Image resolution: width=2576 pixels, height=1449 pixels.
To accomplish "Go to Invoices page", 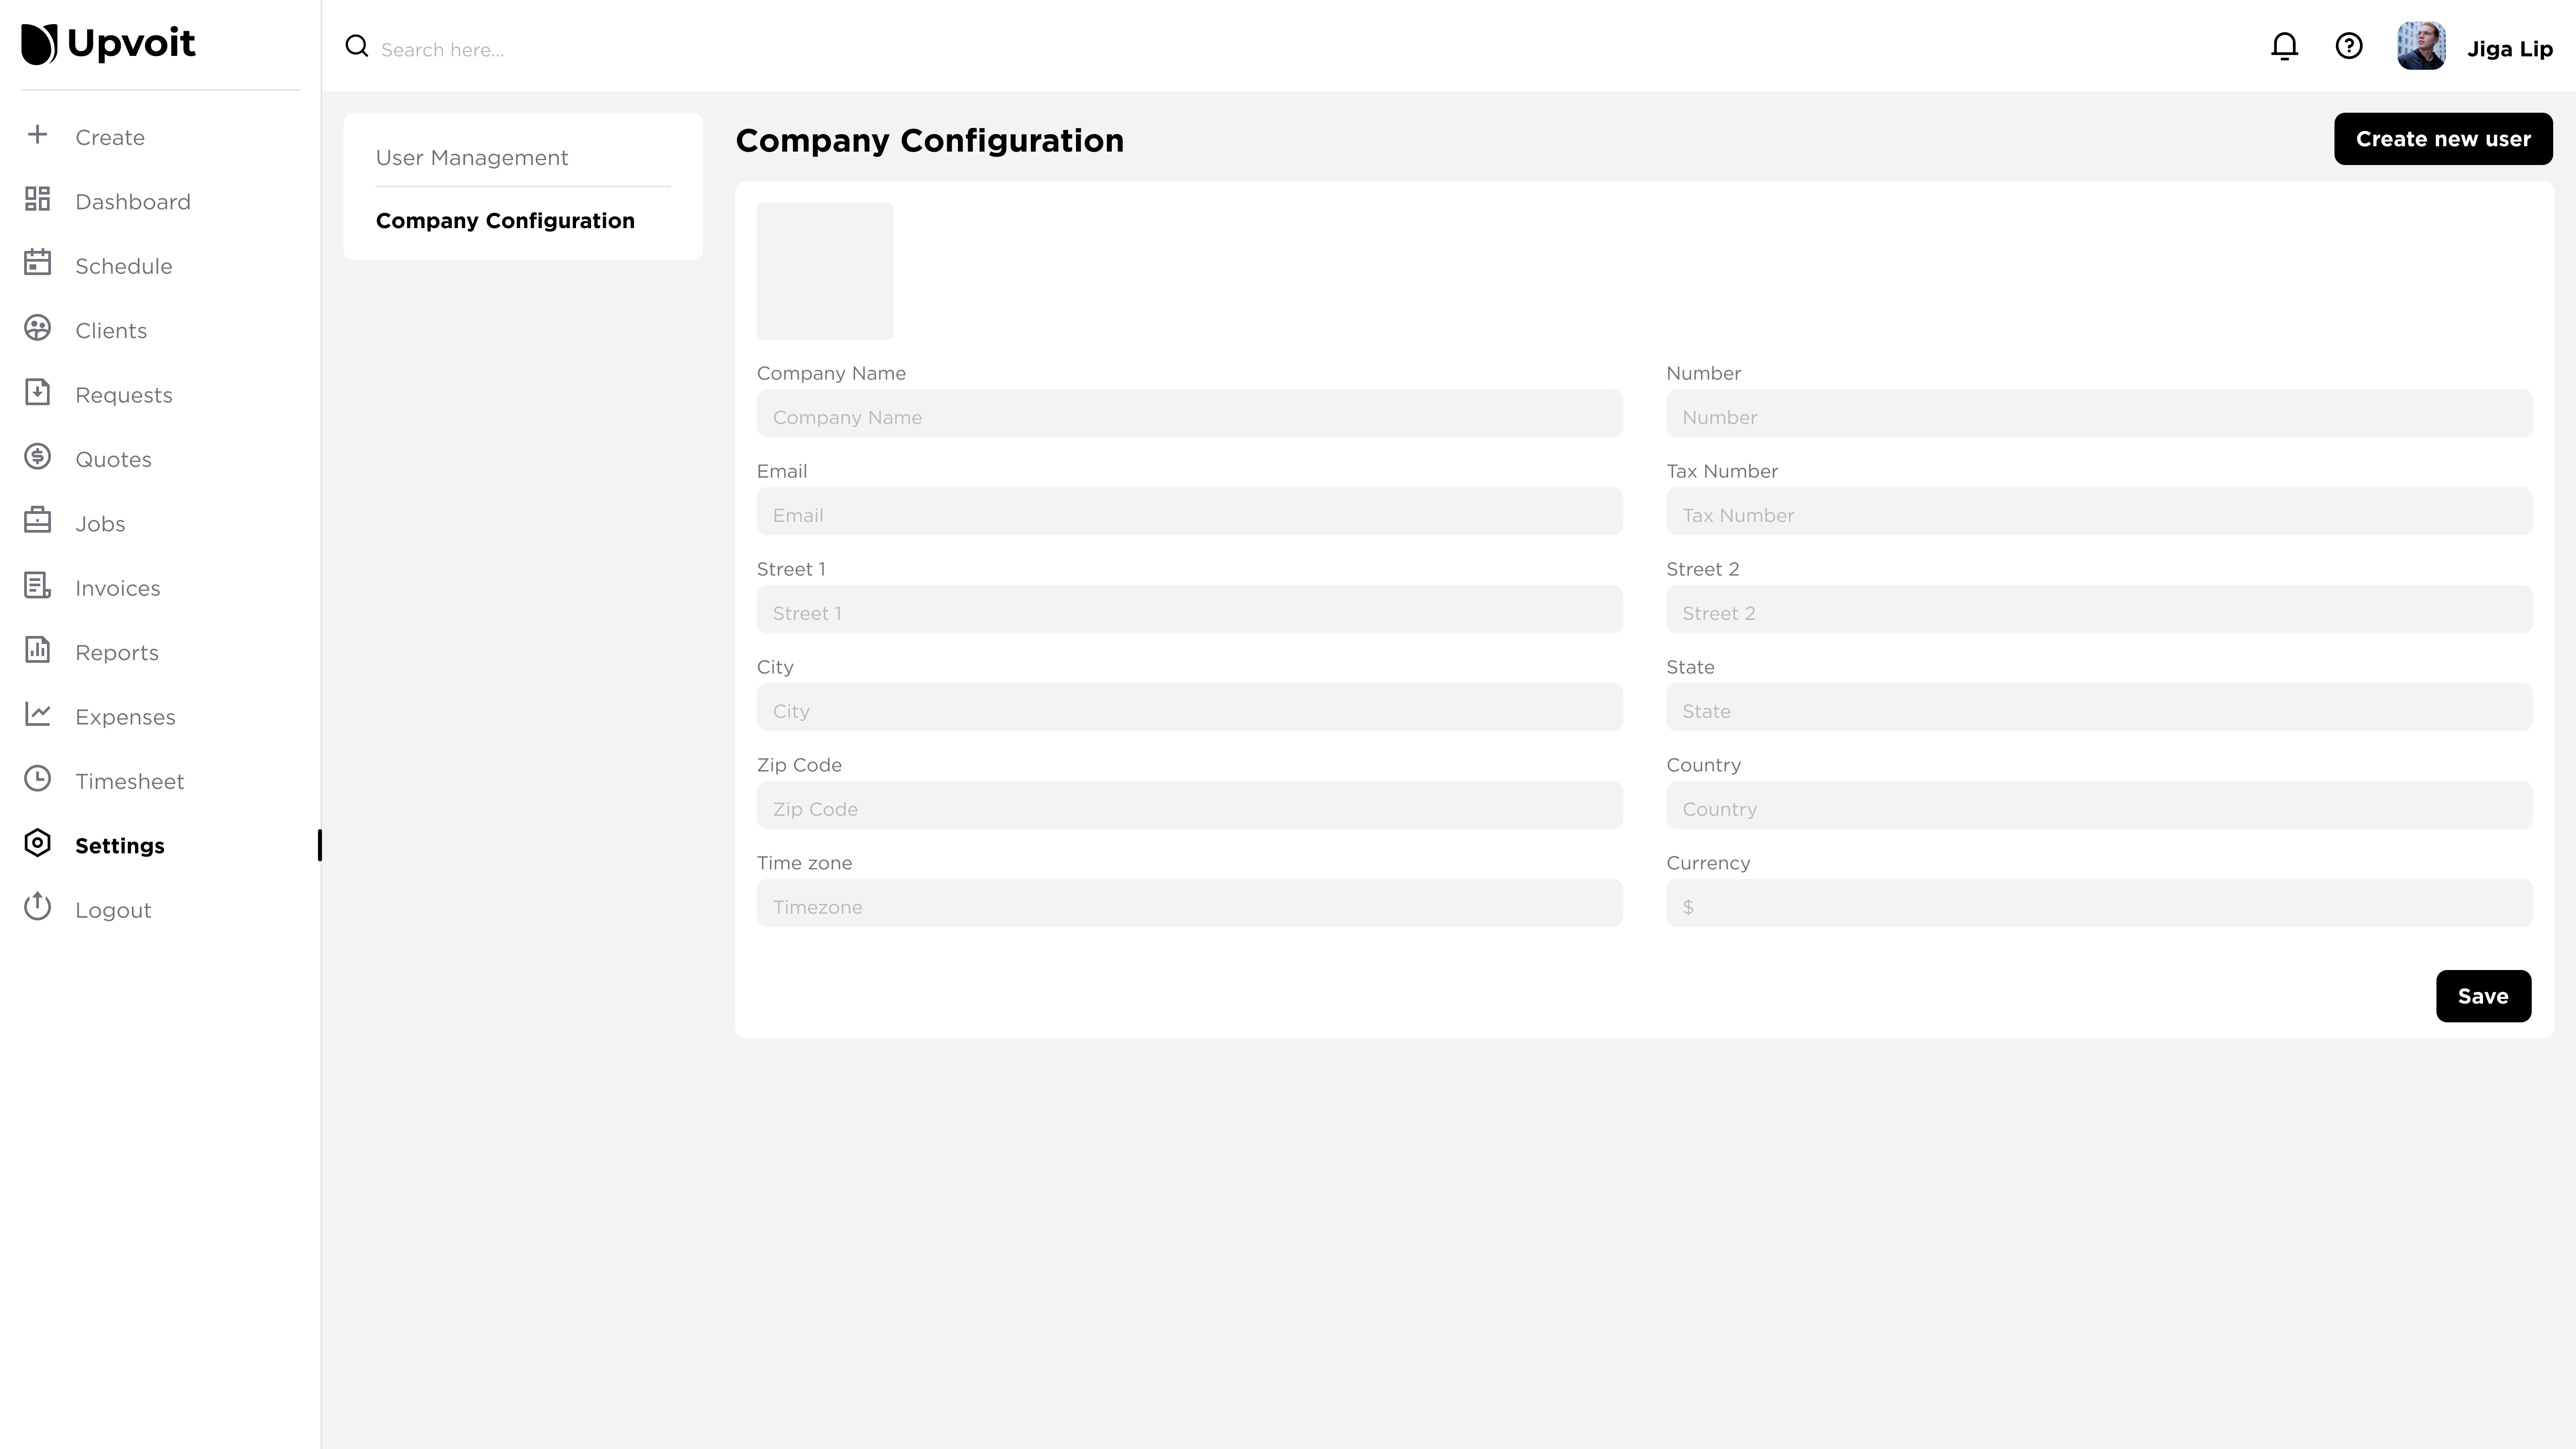I will 118,588.
